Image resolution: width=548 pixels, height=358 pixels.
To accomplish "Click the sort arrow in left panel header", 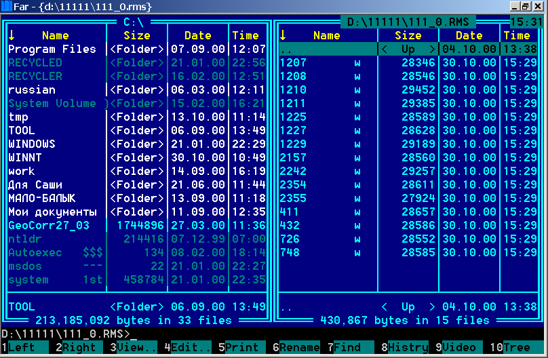I will pos(12,35).
